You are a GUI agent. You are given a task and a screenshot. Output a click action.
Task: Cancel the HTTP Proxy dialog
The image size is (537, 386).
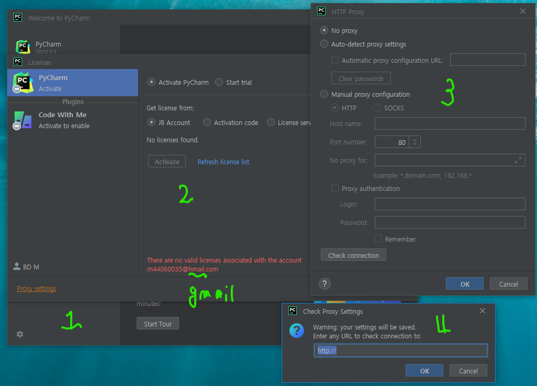509,284
